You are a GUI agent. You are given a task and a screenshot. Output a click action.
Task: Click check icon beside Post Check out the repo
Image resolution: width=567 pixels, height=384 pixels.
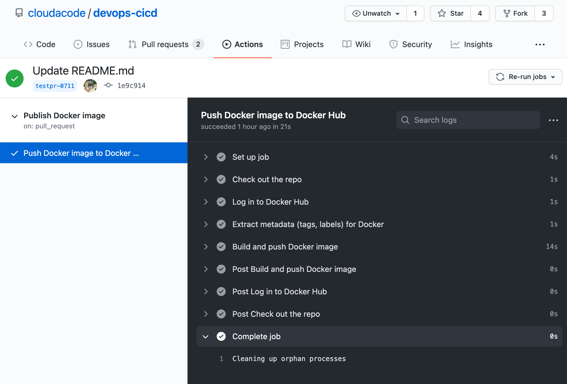(221, 314)
